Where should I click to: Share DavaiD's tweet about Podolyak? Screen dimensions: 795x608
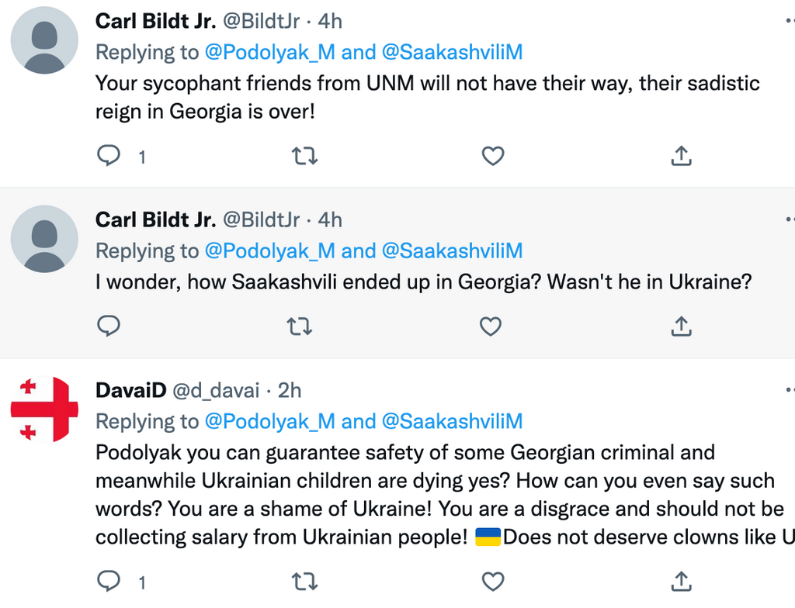tap(681, 581)
